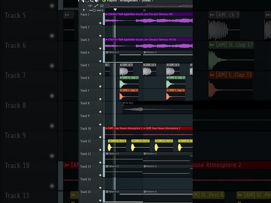This screenshot has height=203, width=271.
Task: Mute Track 8 using its dot
Action: click(100, 112)
